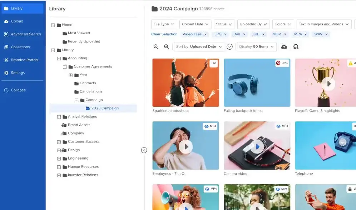Select the Brand Assets folder

79,125
